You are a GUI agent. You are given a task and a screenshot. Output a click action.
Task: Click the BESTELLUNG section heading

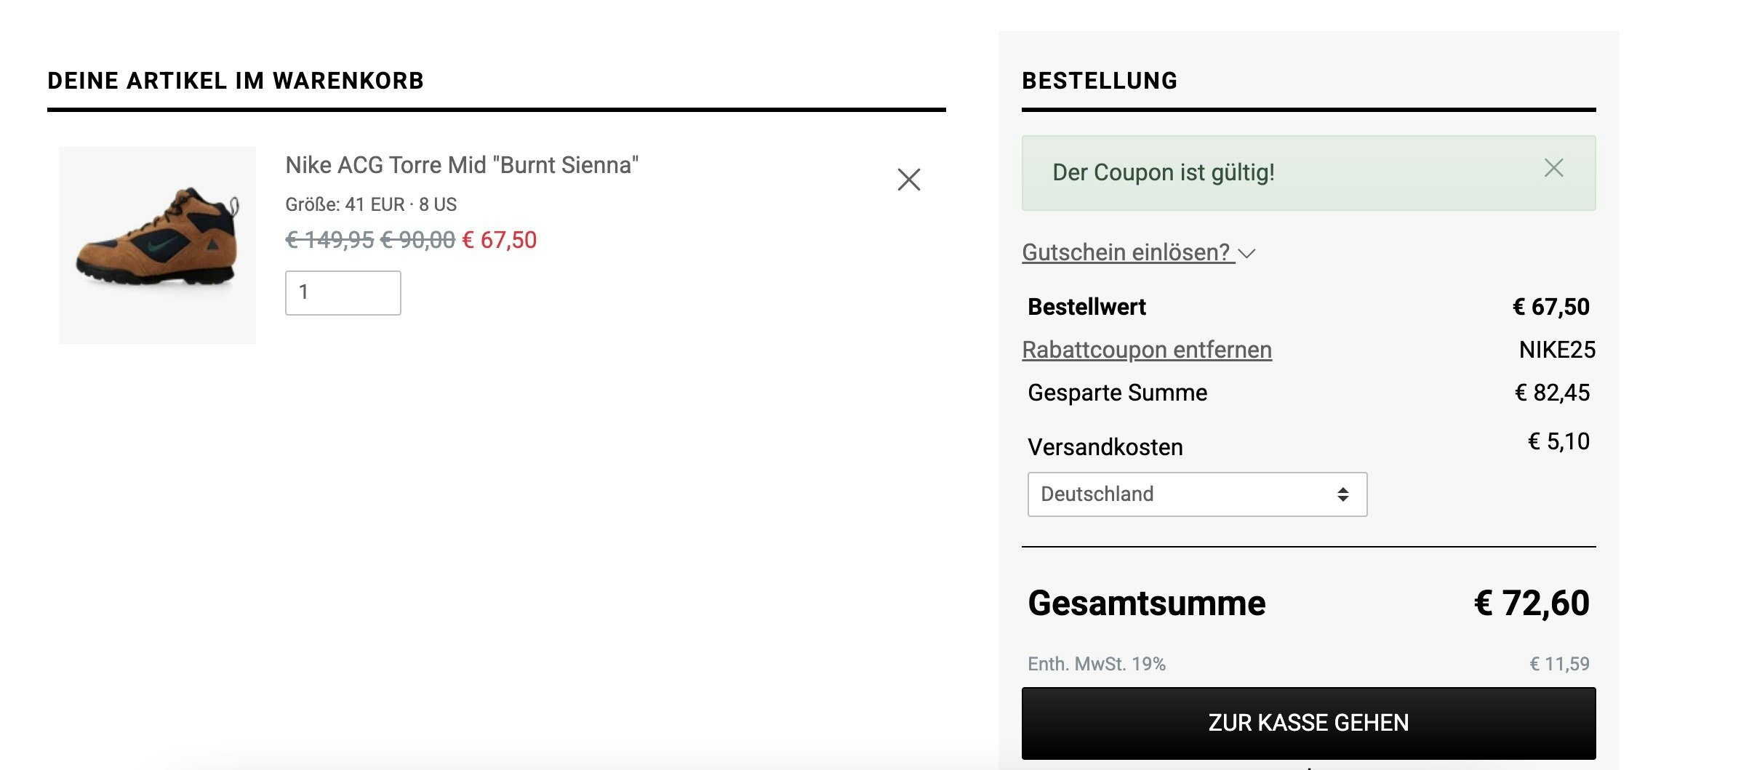[1100, 81]
